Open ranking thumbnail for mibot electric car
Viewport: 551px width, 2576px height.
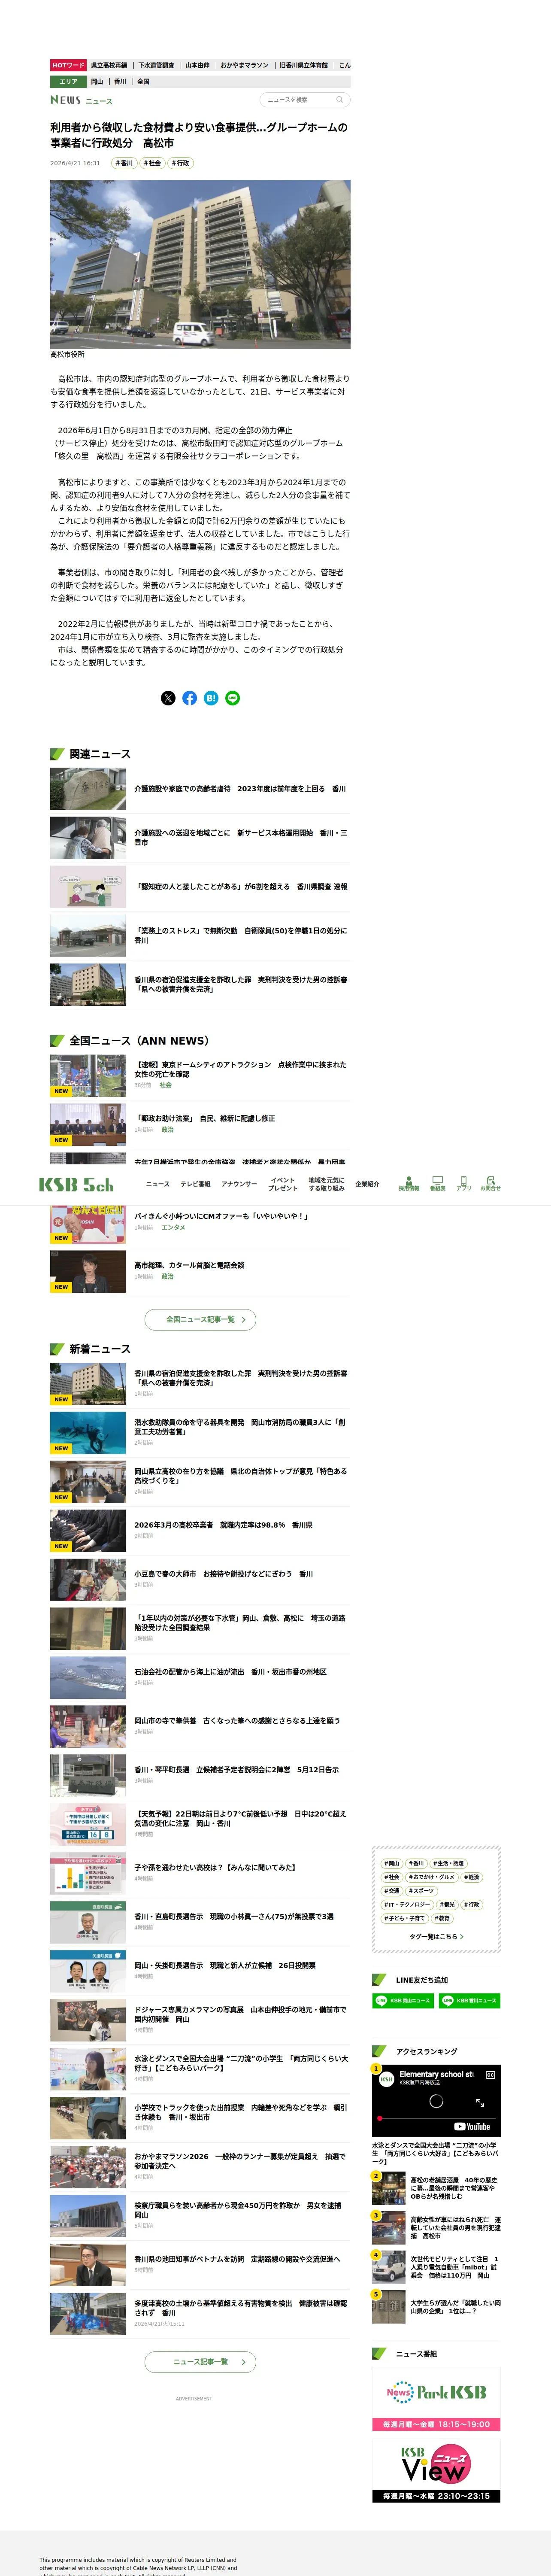point(389,2267)
